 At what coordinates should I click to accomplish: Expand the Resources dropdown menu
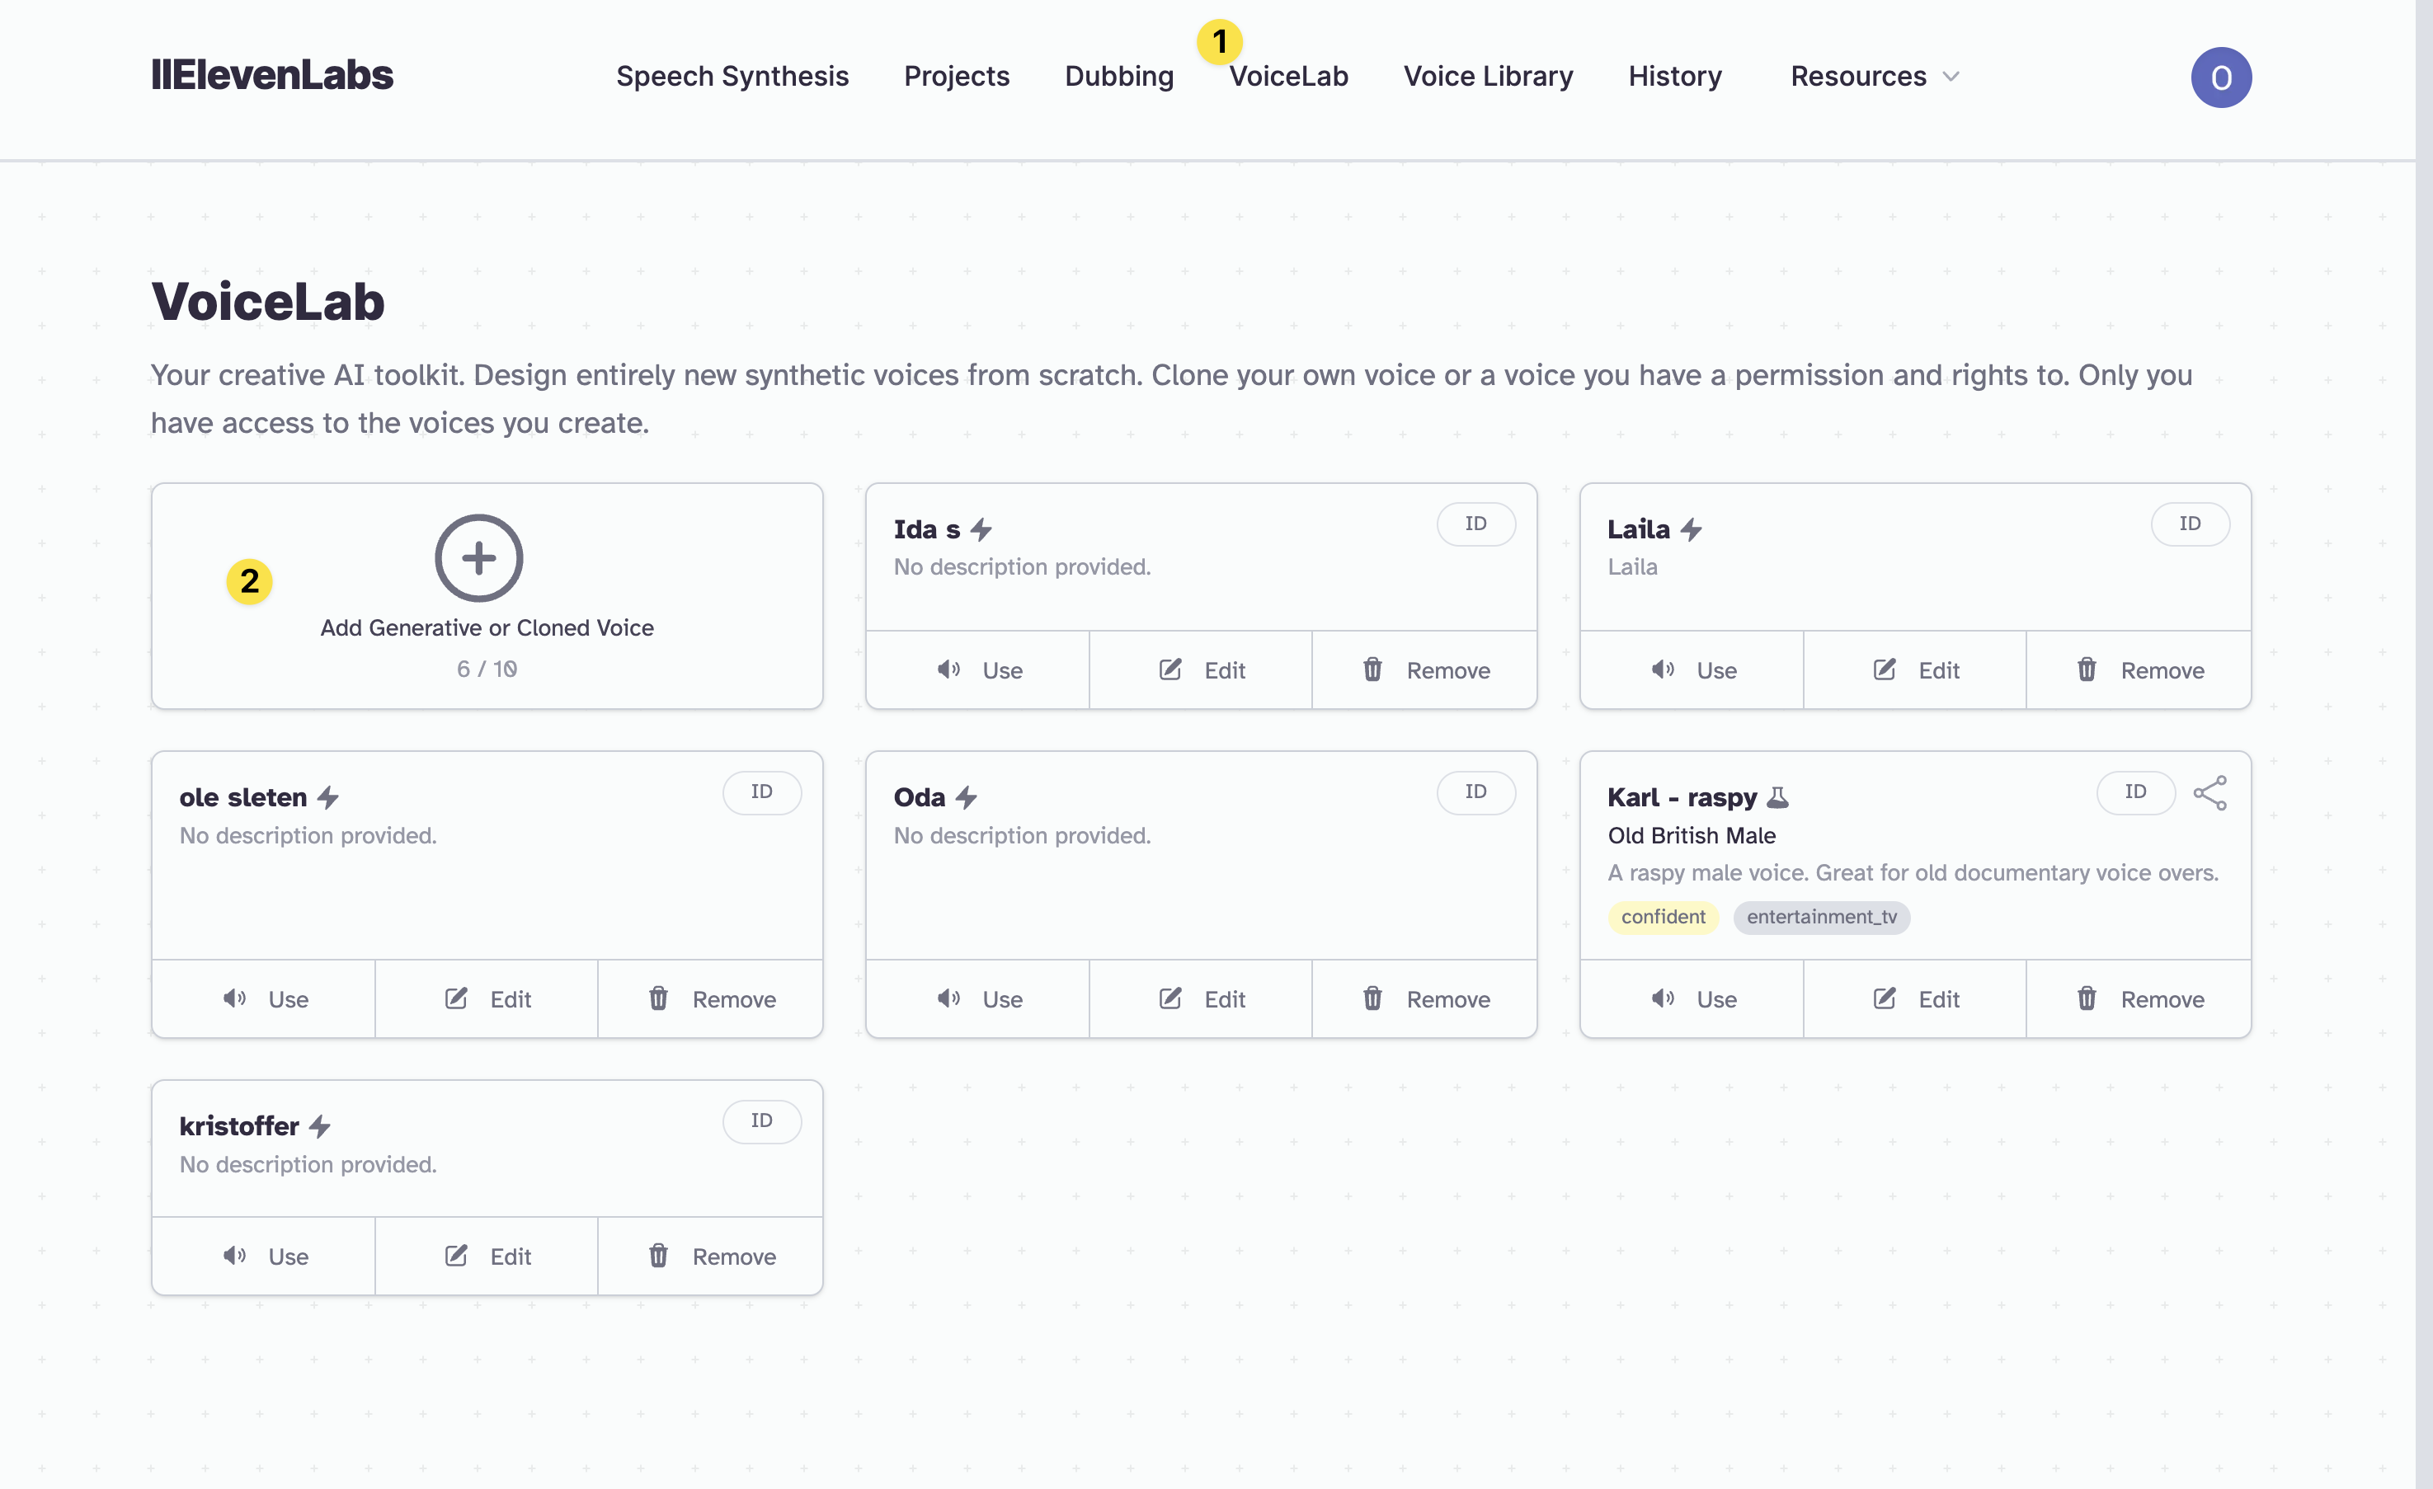point(1858,76)
